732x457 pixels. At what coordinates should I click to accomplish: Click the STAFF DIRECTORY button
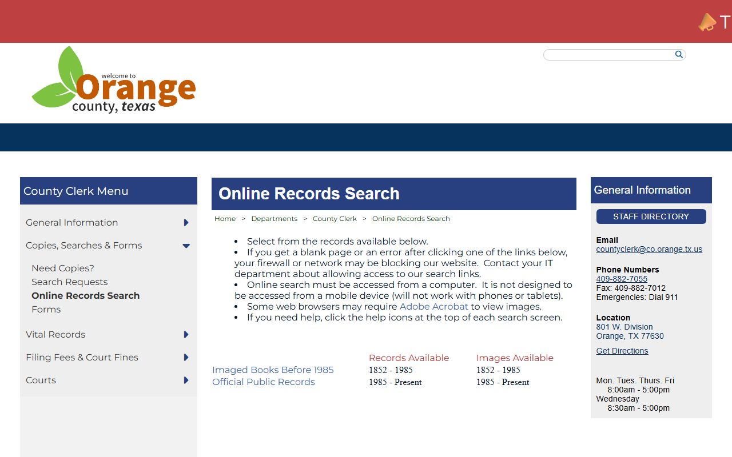pyautogui.click(x=651, y=217)
